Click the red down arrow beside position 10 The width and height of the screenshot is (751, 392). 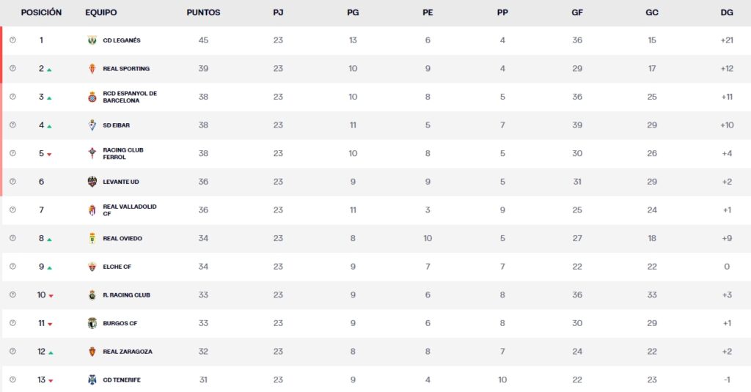pos(51,296)
